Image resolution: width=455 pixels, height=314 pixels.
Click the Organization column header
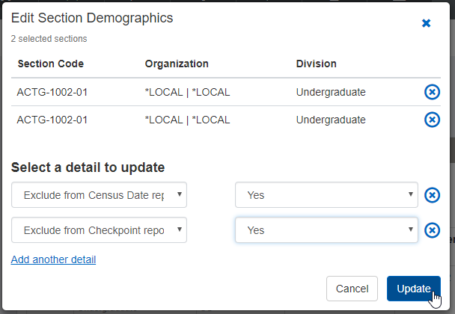[x=177, y=64]
